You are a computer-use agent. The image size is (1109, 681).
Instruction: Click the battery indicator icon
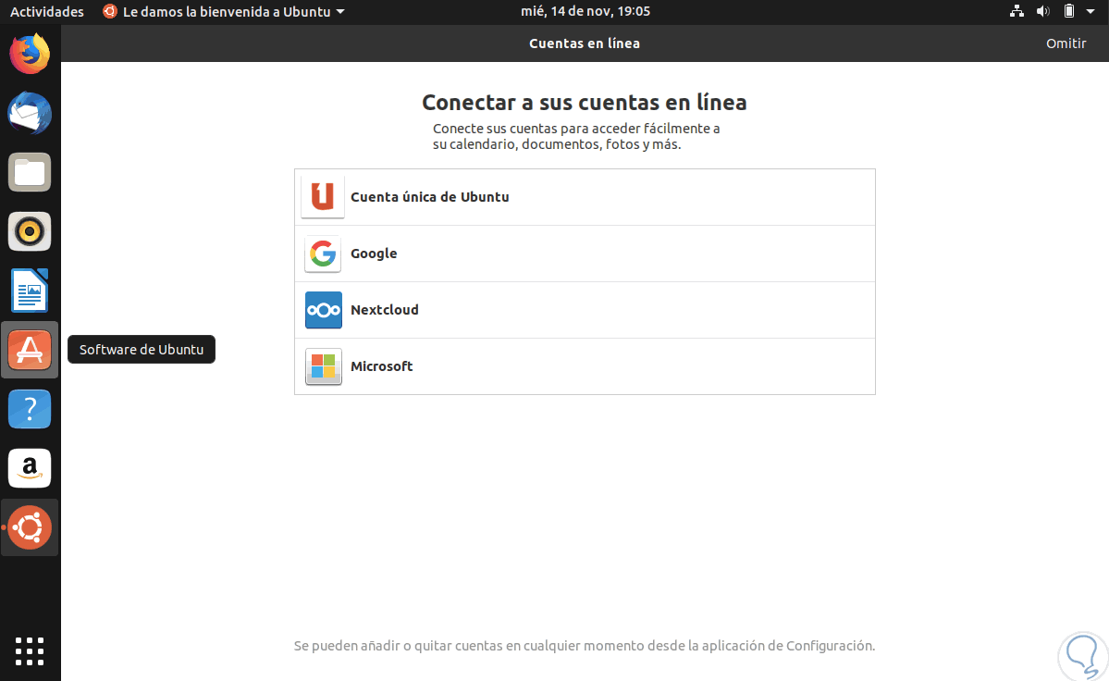point(1069,11)
